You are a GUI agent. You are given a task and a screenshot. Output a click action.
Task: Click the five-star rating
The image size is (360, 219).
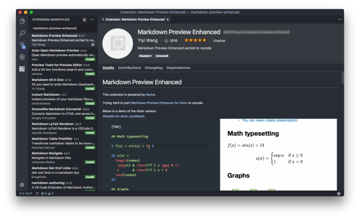point(195,40)
